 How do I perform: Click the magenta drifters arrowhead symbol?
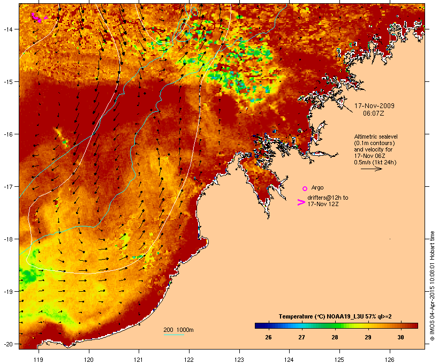pyautogui.click(x=301, y=202)
